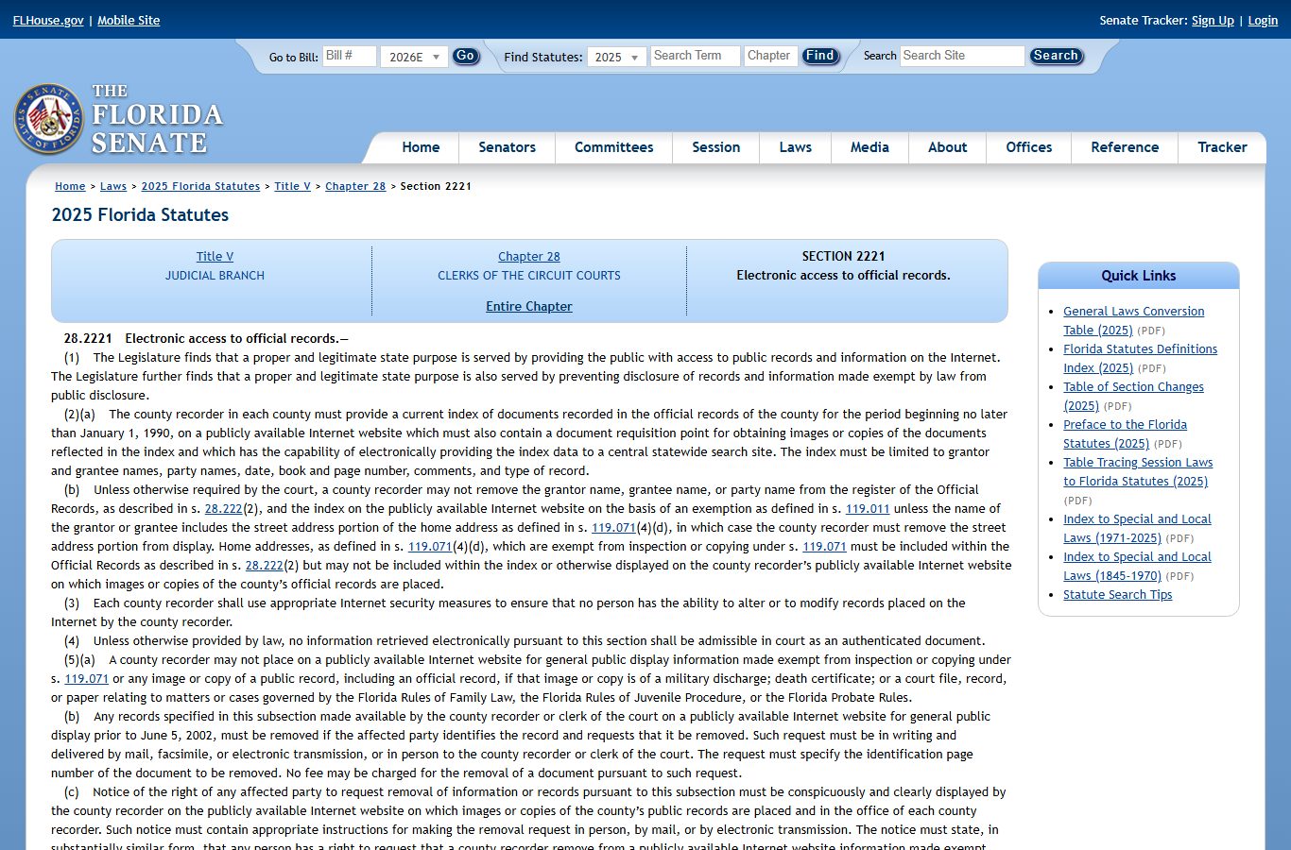Open Index to Special and Local Laws (1845-1970)

click(1137, 566)
